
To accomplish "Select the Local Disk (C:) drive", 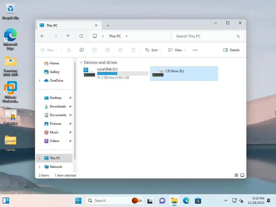I will pyautogui.click(x=115, y=73).
